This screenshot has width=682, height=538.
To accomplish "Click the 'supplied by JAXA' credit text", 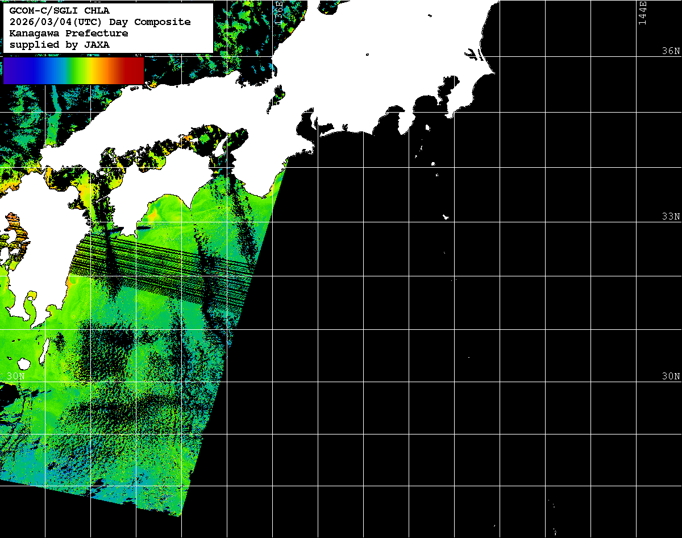I will (x=60, y=44).
